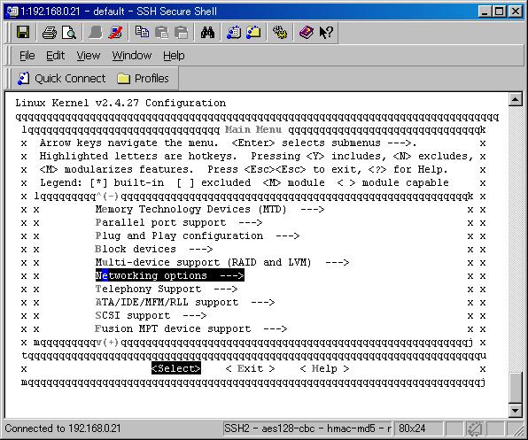Viewport: 528px width, 440px height.
Task: Open Print Preview with magnifier page icon
Action: pos(69,33)
